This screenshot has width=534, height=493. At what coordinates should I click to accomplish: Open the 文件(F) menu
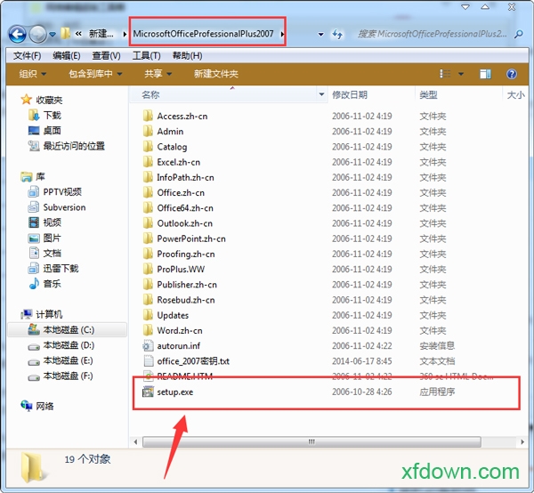(x=28, y=55)
